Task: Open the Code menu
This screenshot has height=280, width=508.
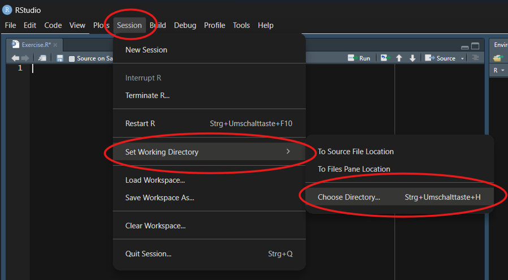Action: [x=53, y=25]
